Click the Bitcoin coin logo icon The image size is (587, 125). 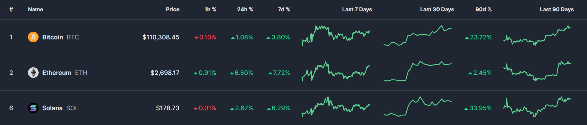click(33, 37)
